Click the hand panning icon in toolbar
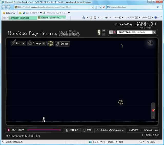The image size is (164, 145). click(x=91, y=17)
